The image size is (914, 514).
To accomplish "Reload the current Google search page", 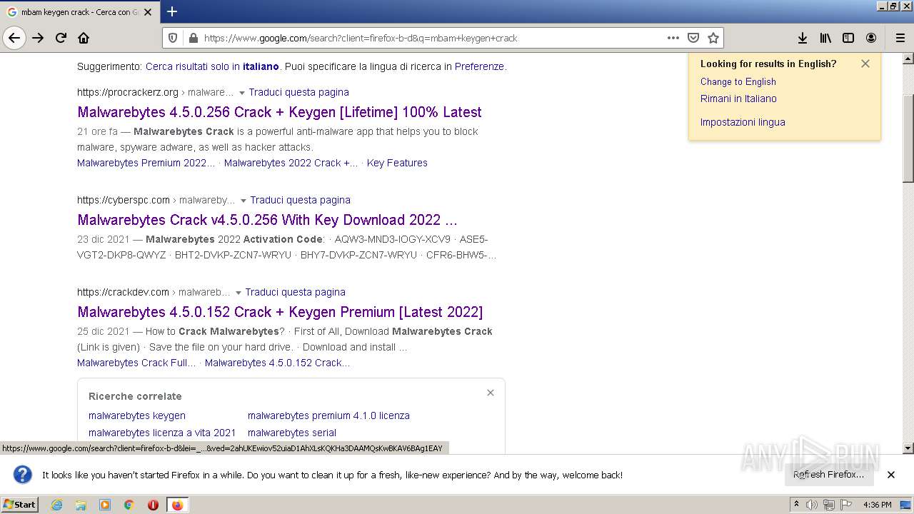I will coord(61,38).
